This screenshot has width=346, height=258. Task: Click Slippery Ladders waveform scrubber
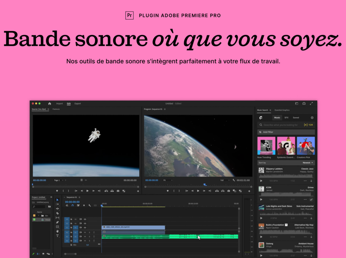pyautogui.click(x=286, y=176)
